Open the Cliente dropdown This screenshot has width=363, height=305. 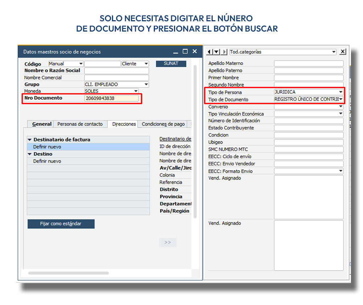145,63
